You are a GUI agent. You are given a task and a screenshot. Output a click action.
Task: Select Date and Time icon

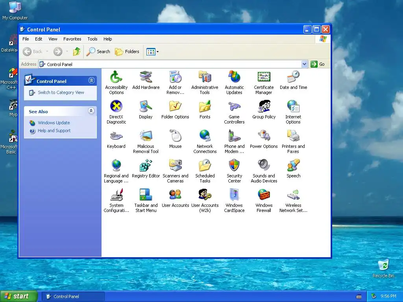(293, 77)
